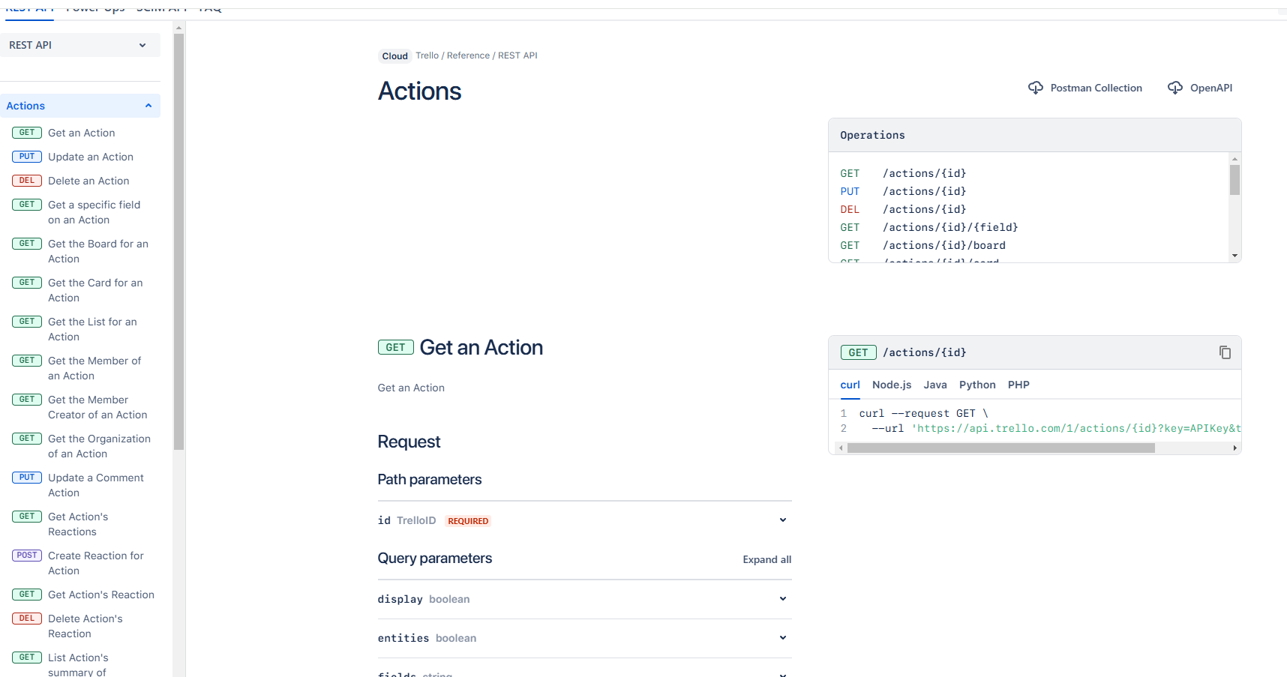The height and width of the screenshot is (677, 1287).
Task: Open Get the Organization of an Action
Action: 99,446
